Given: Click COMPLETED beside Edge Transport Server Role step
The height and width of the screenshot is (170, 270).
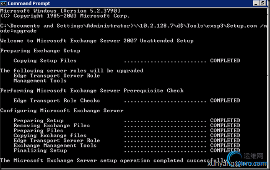Looking at the screenshot, I should 225,140.
